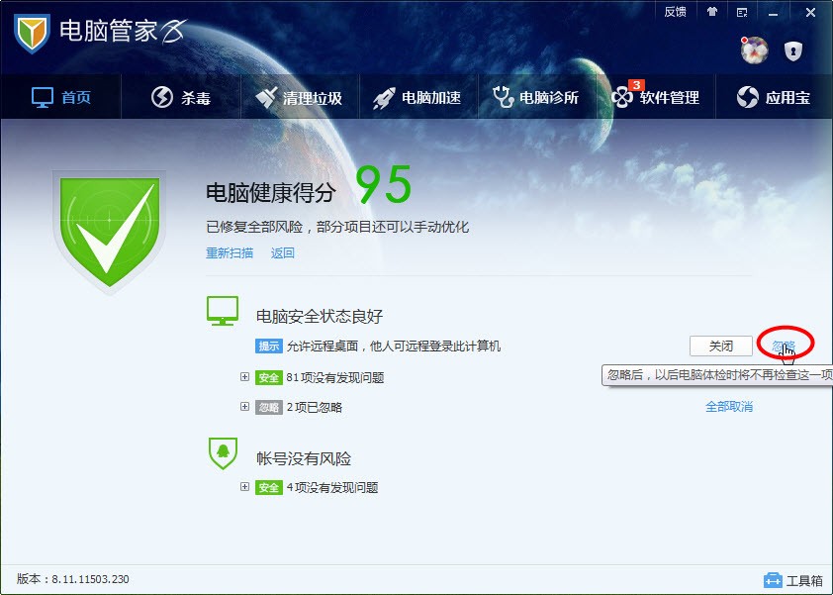Click 重新扫描 to rescan
The height and width of the screenshot is (595, 833).
coord(230,253)
